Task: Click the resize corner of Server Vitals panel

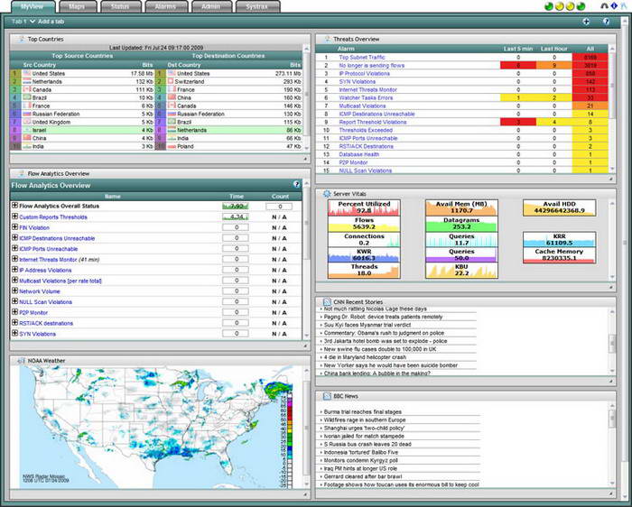Action: point(610,287)
